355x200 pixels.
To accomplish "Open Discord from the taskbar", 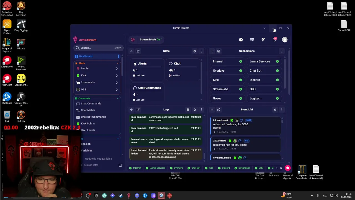I will [137, 196].
